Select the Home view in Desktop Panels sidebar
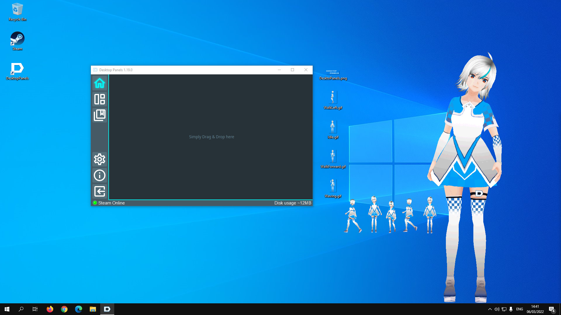The height and width of the screenshot is (315, 561). [x=100, y=83]
